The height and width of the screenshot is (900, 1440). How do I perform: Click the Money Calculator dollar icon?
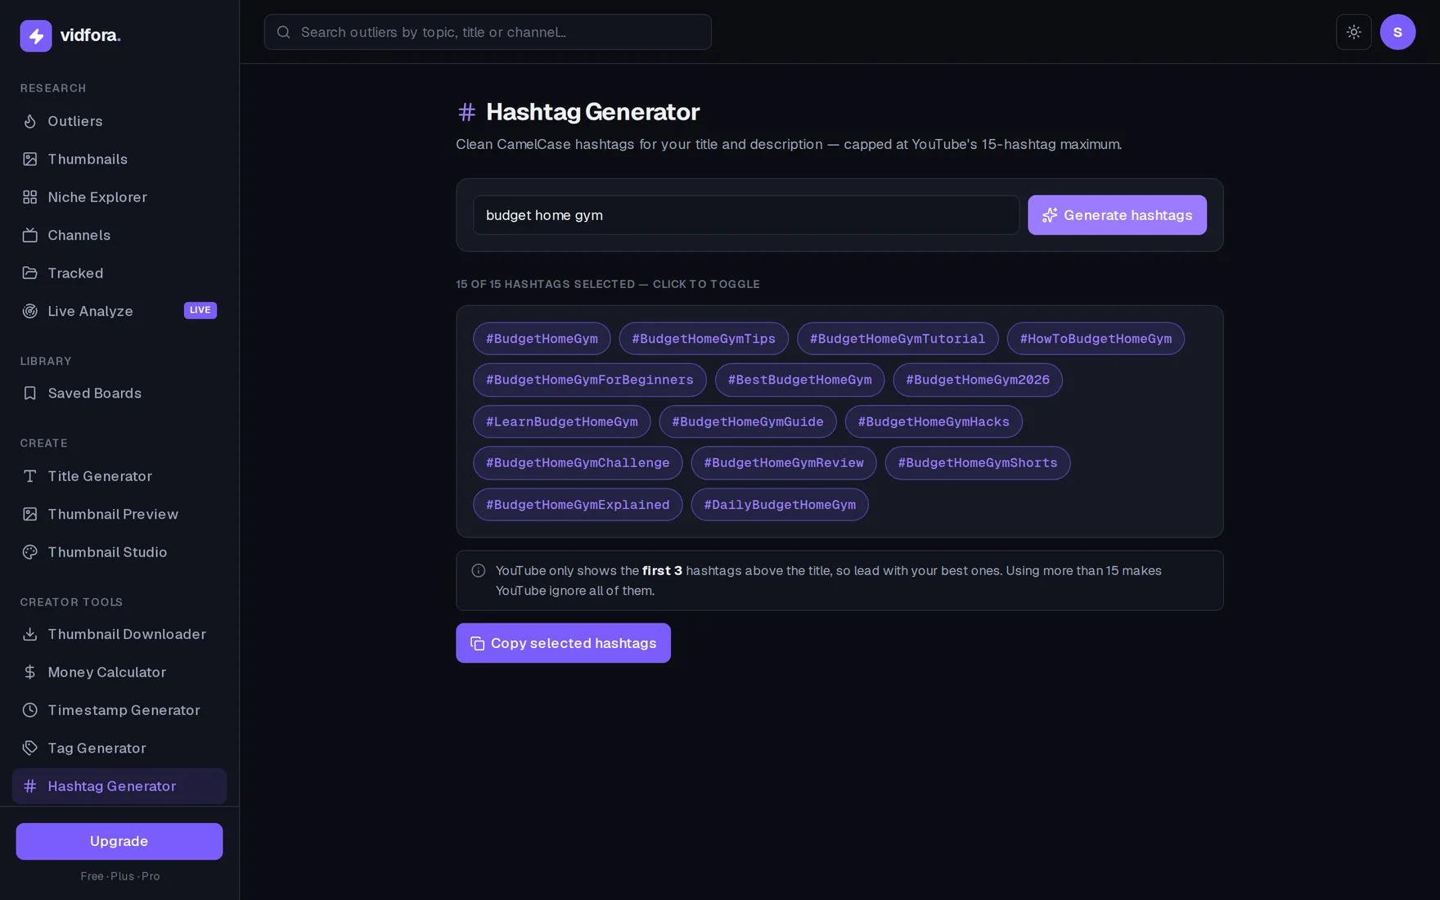(x=30, y=673)
